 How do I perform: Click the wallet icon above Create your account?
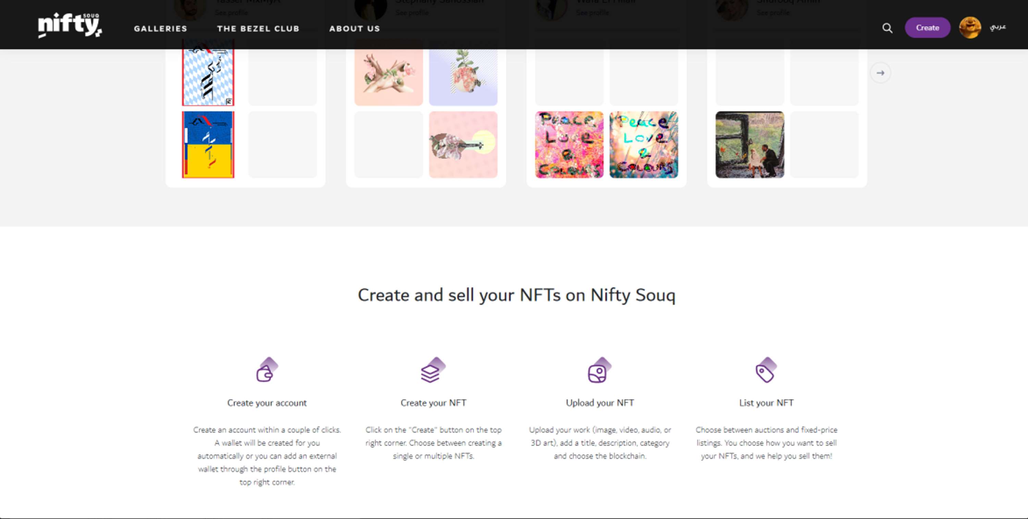pyautogui.click(x=267, y=370)
